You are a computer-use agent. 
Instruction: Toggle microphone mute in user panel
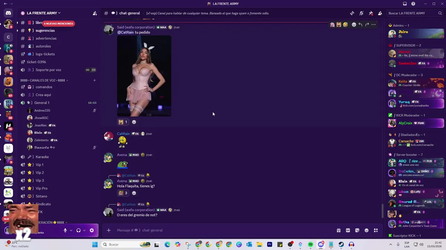tap(65, 230)
